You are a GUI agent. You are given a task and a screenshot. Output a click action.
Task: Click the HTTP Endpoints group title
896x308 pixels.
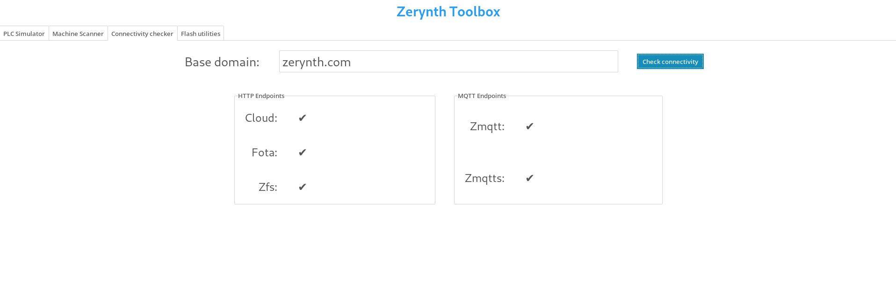click(261, 96)
